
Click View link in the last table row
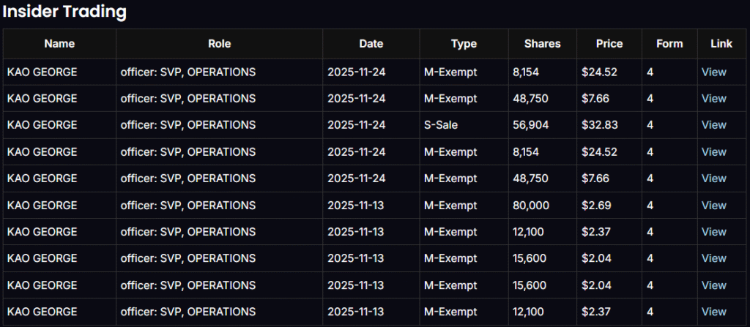point(713,312)
